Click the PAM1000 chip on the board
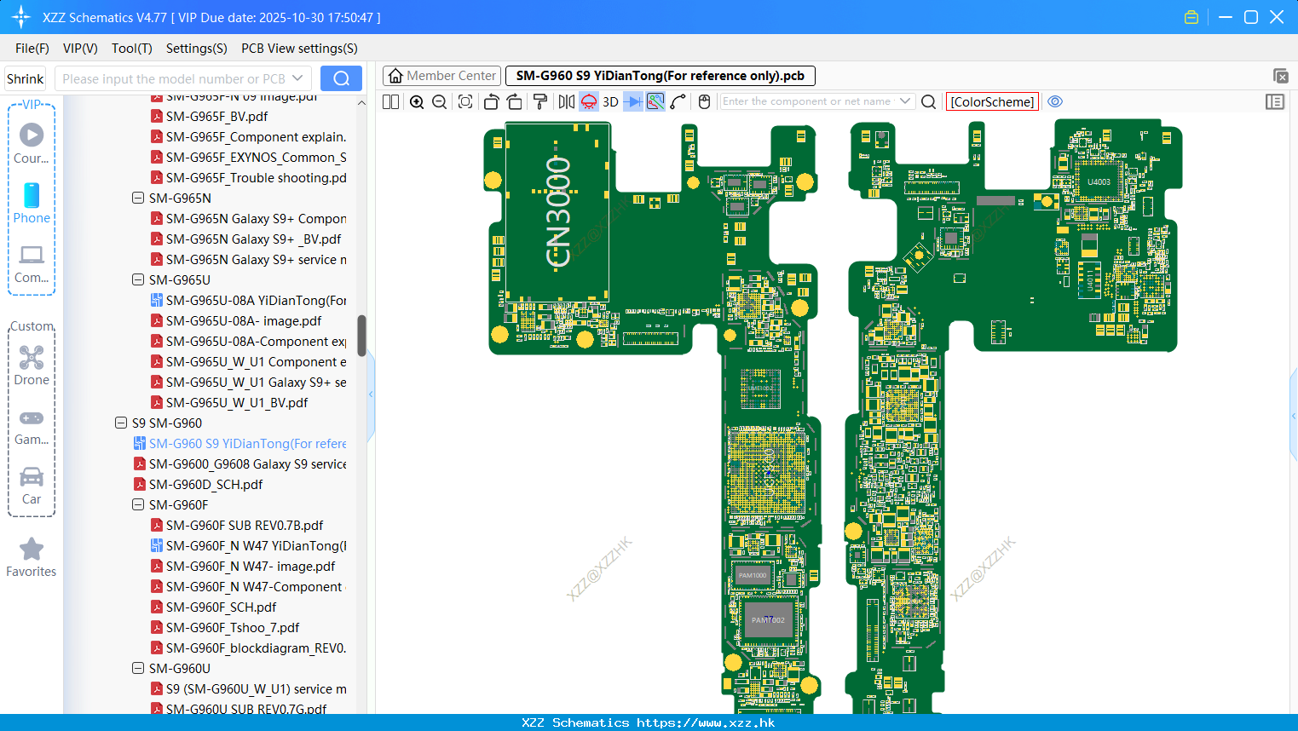The width and height of the screenshot is (1298, 731). click(753, 575)
